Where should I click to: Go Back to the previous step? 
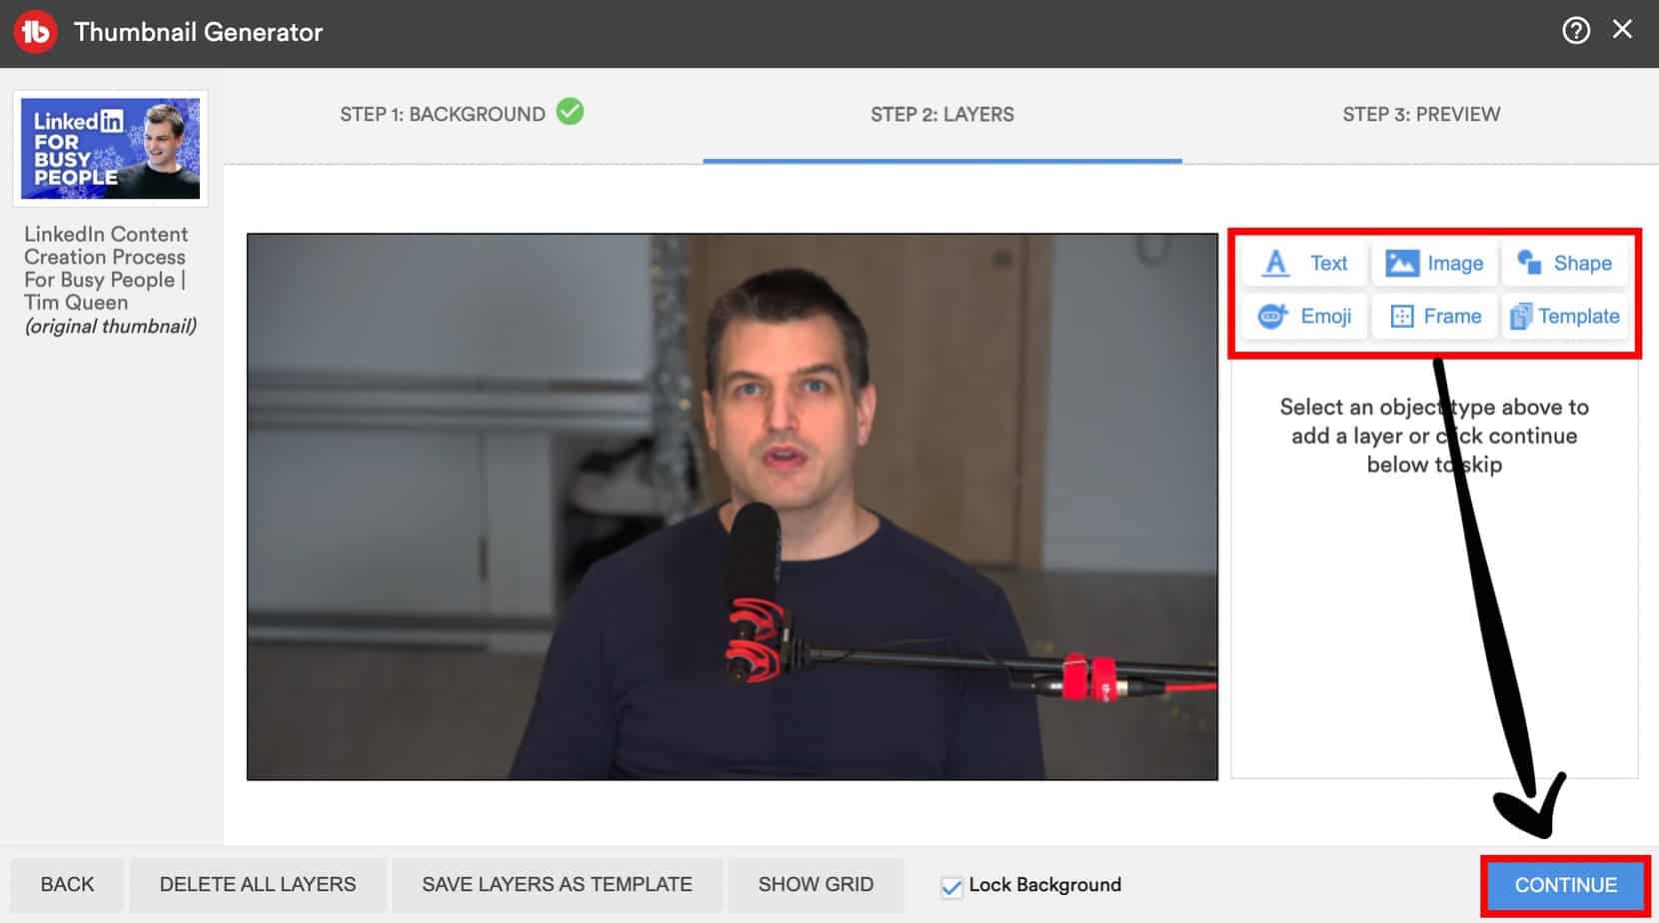67,885
